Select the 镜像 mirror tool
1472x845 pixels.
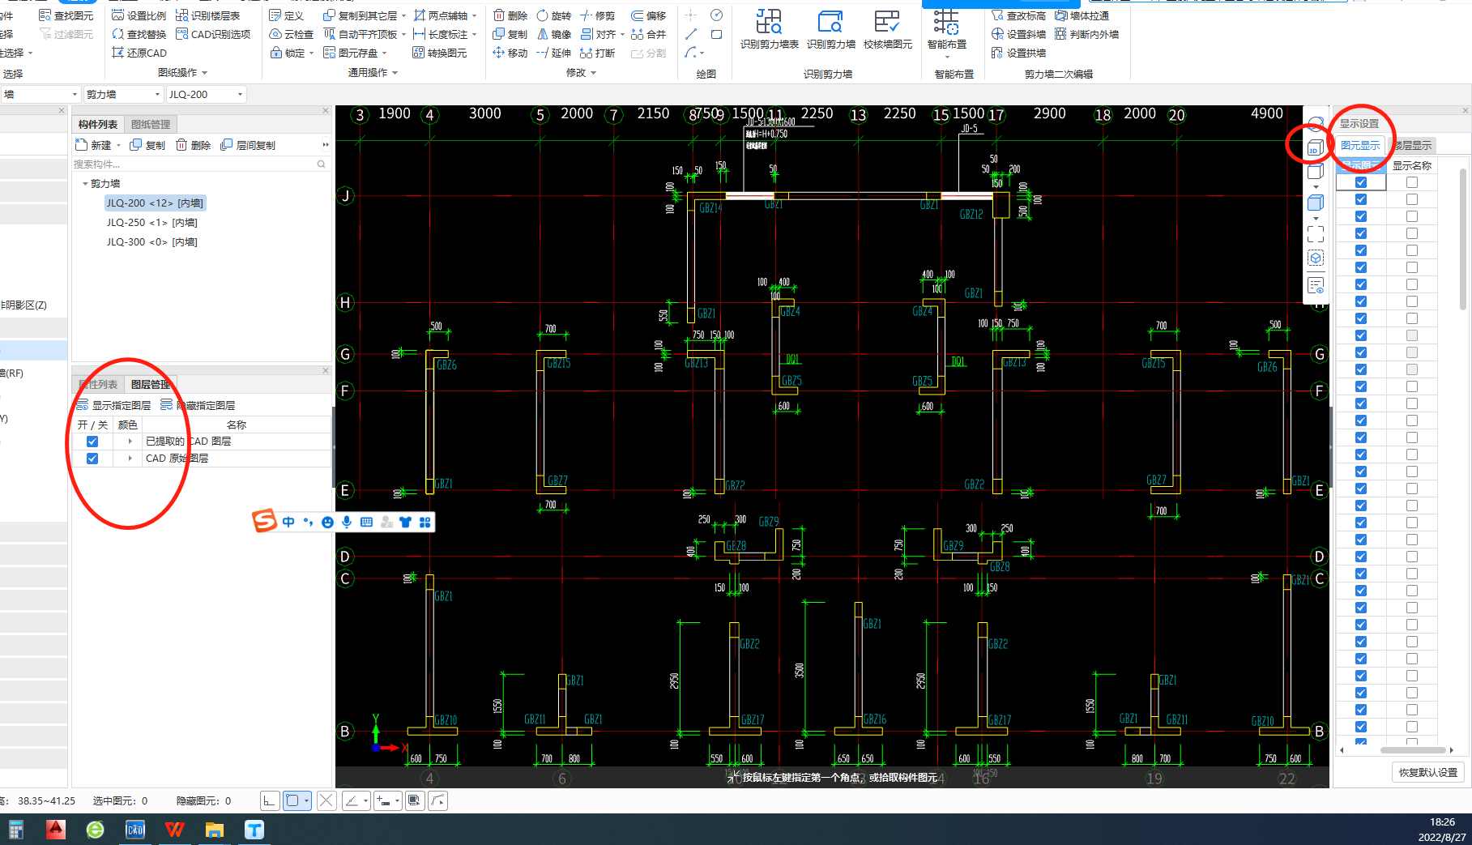coord(553,34)
